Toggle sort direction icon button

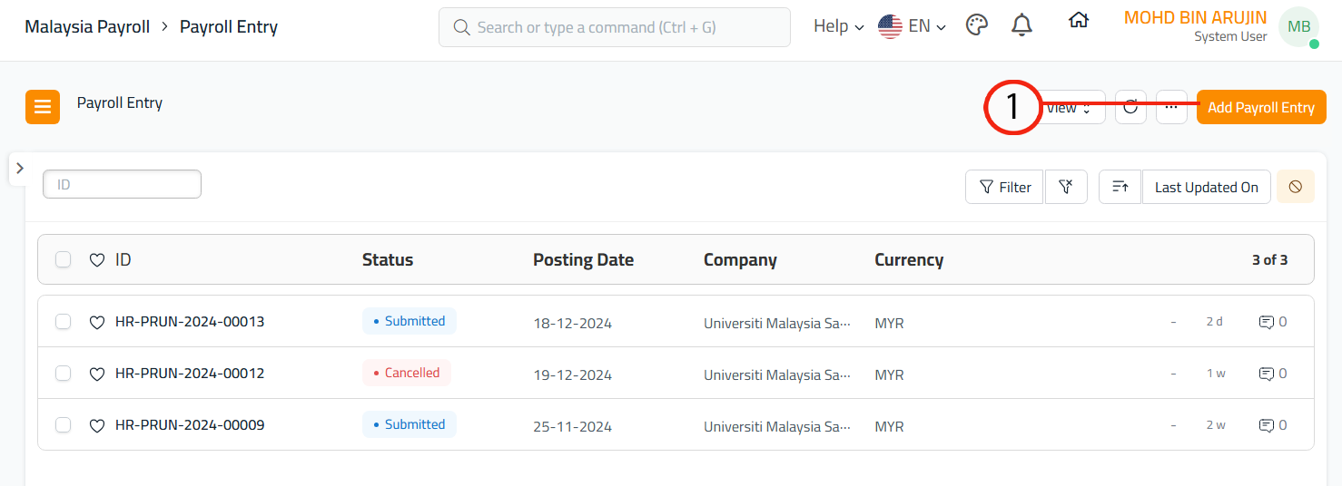1120,187
